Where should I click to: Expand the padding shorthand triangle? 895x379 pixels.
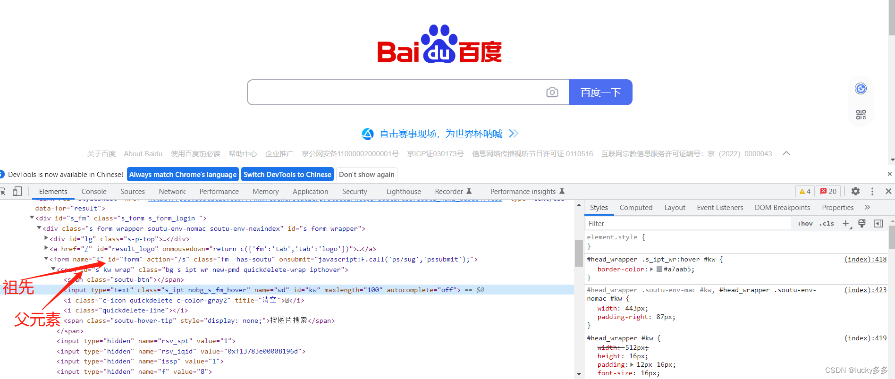632,364
